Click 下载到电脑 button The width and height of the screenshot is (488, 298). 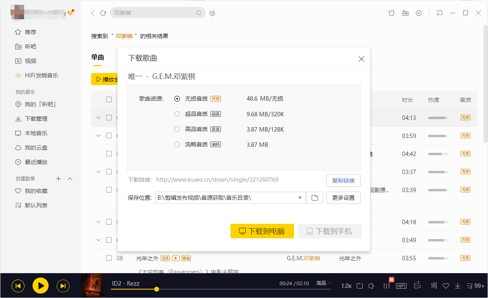(x=262, y=231)
